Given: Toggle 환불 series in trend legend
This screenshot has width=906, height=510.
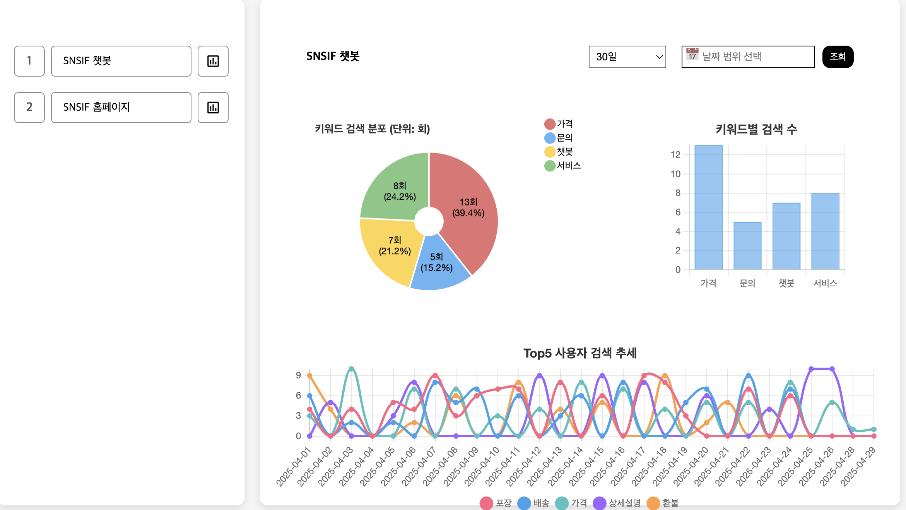Looking at the screenshot, I should tap(653, 503).
